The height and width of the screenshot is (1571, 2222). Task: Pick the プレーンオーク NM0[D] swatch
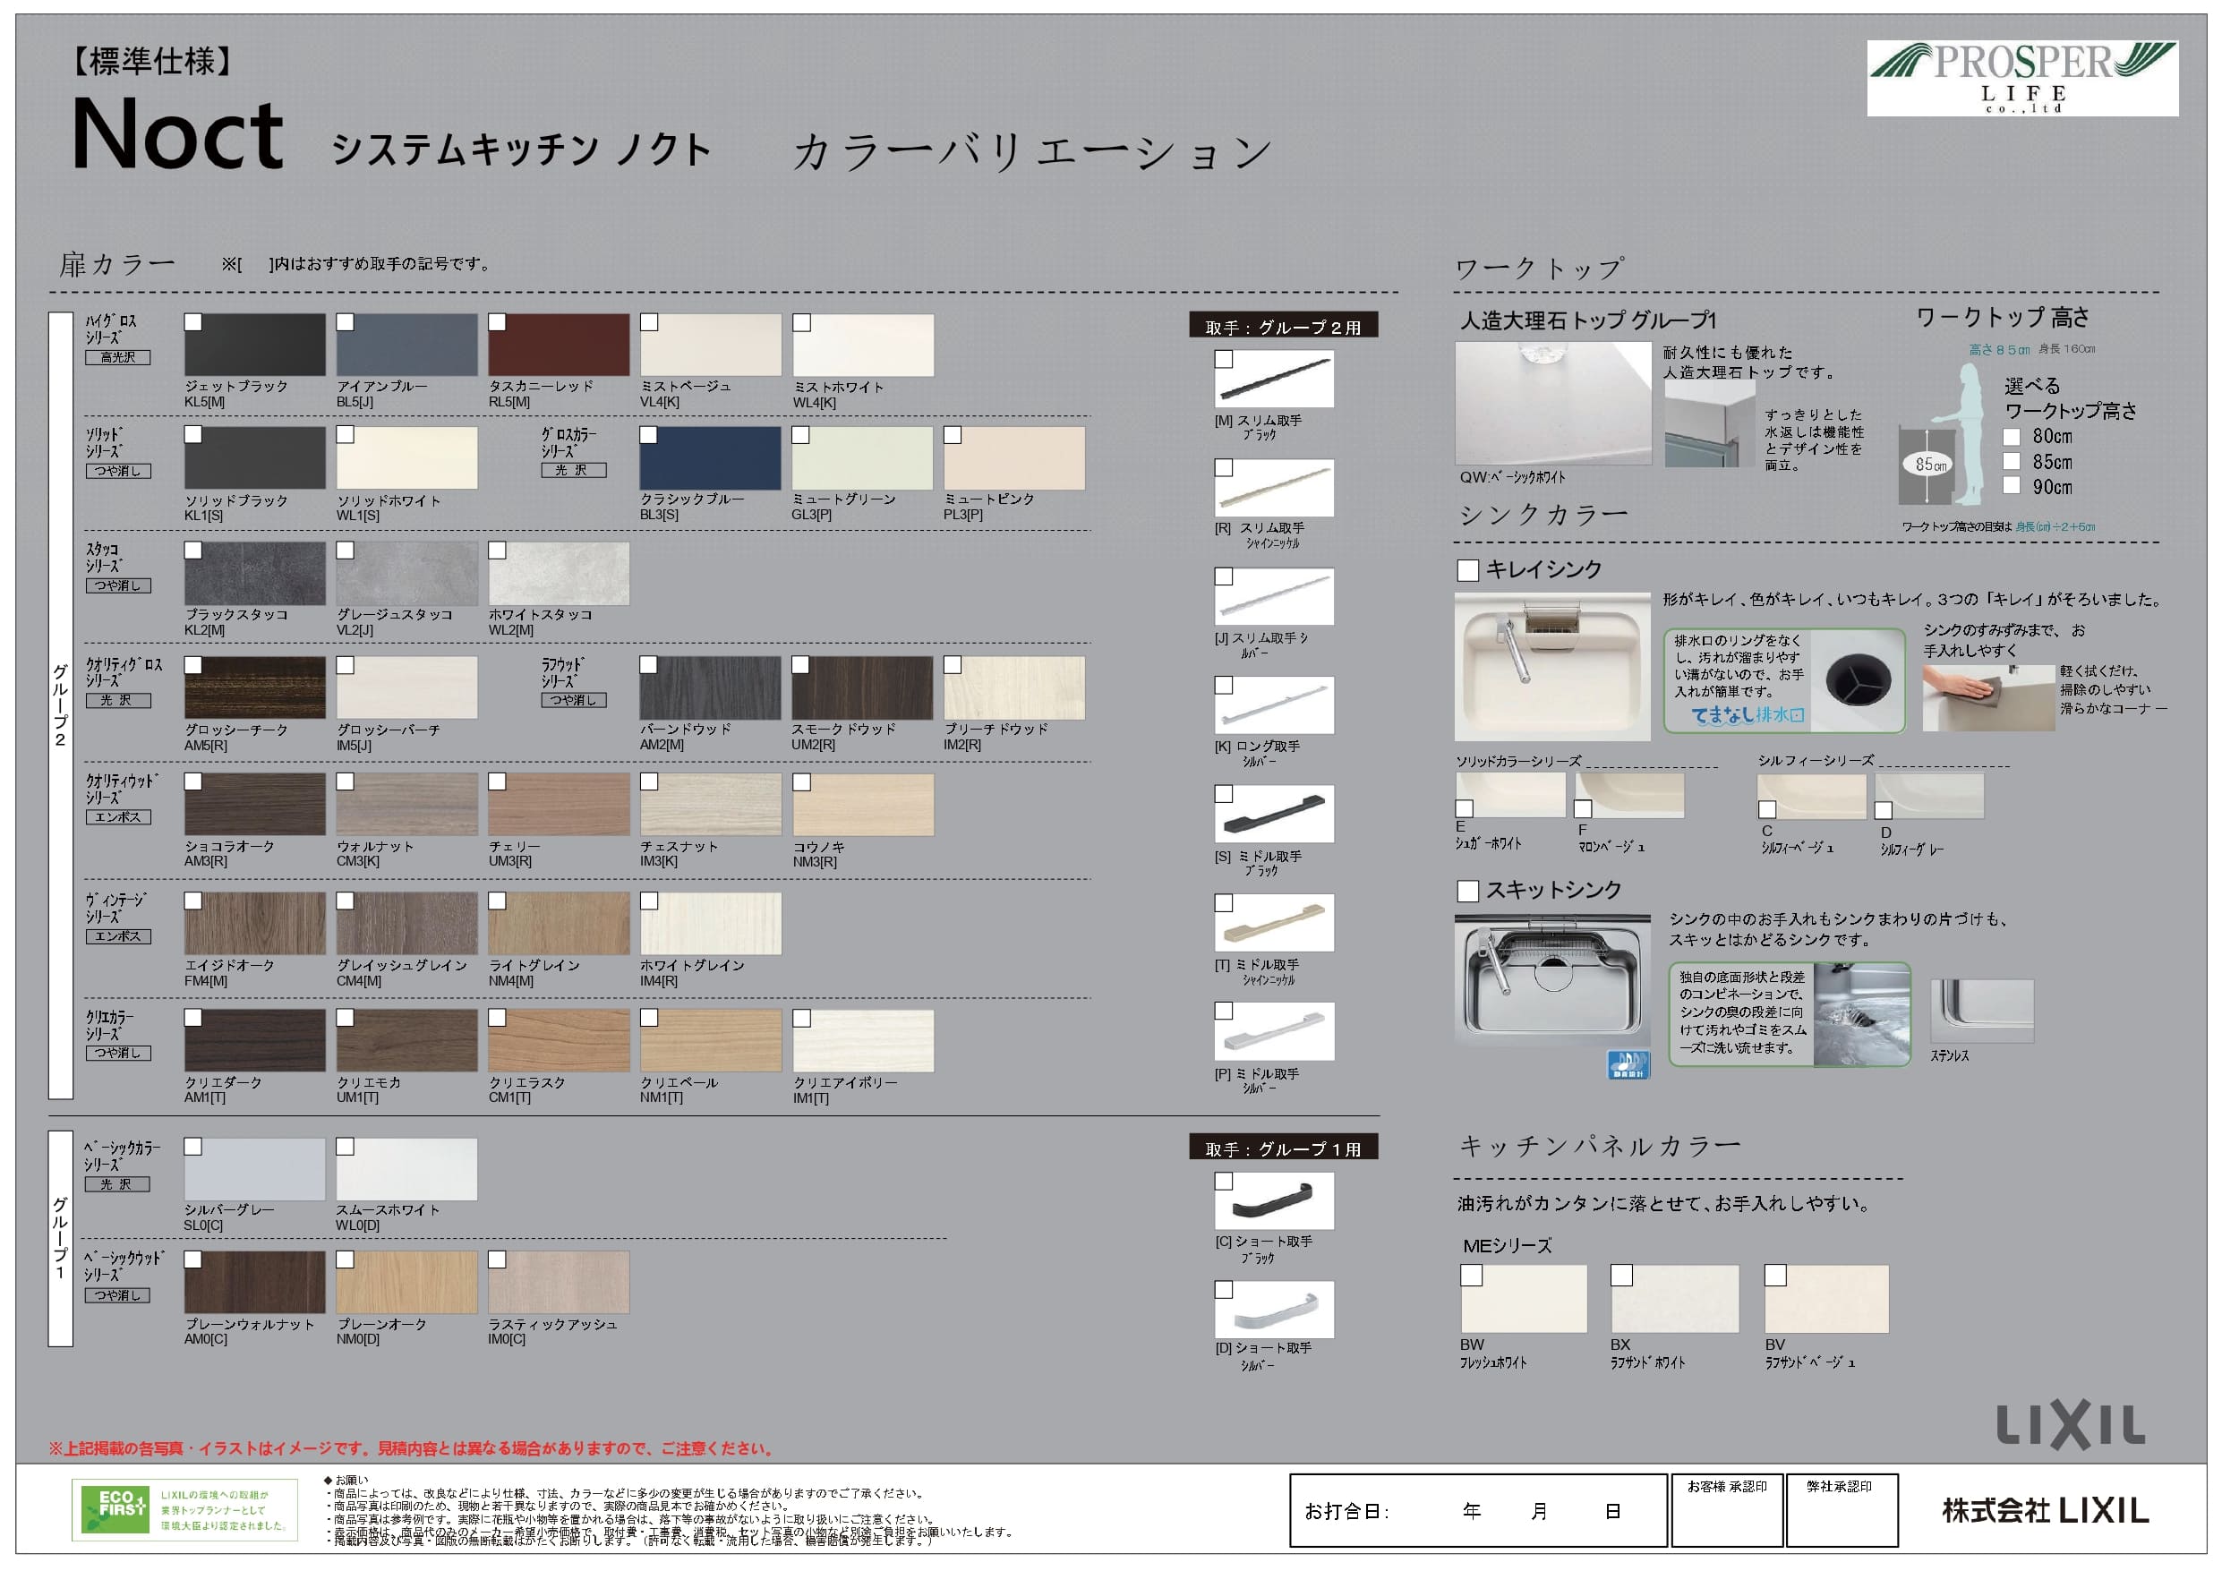pyautogui.click(x=407, y=1283)
